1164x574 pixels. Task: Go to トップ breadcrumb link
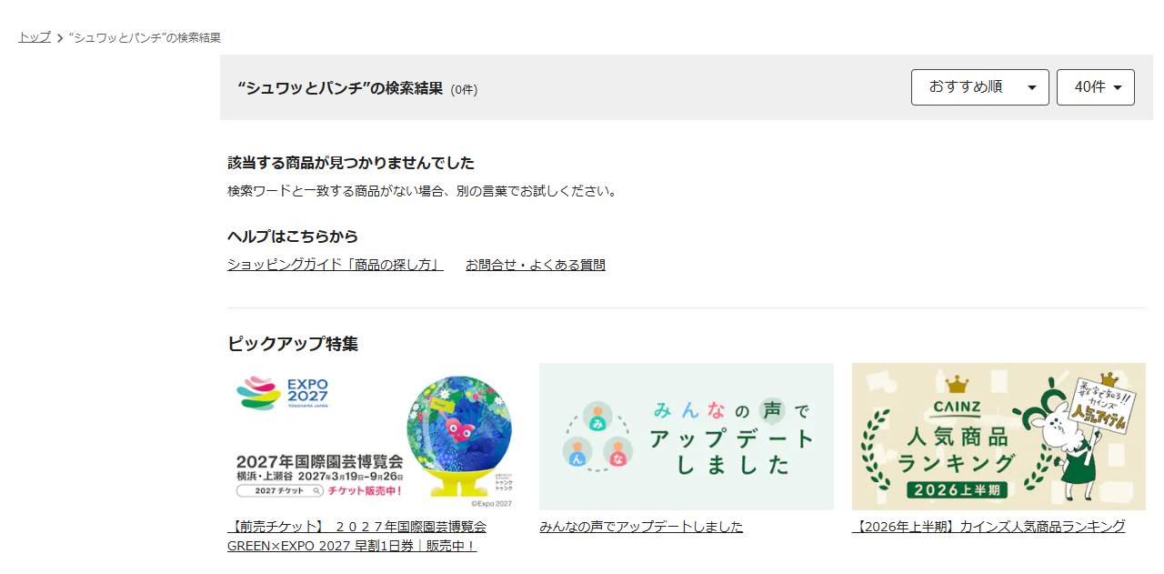coord(35,37)
